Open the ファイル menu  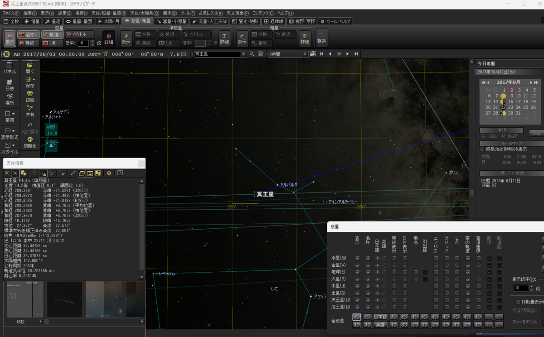point(11,13)
